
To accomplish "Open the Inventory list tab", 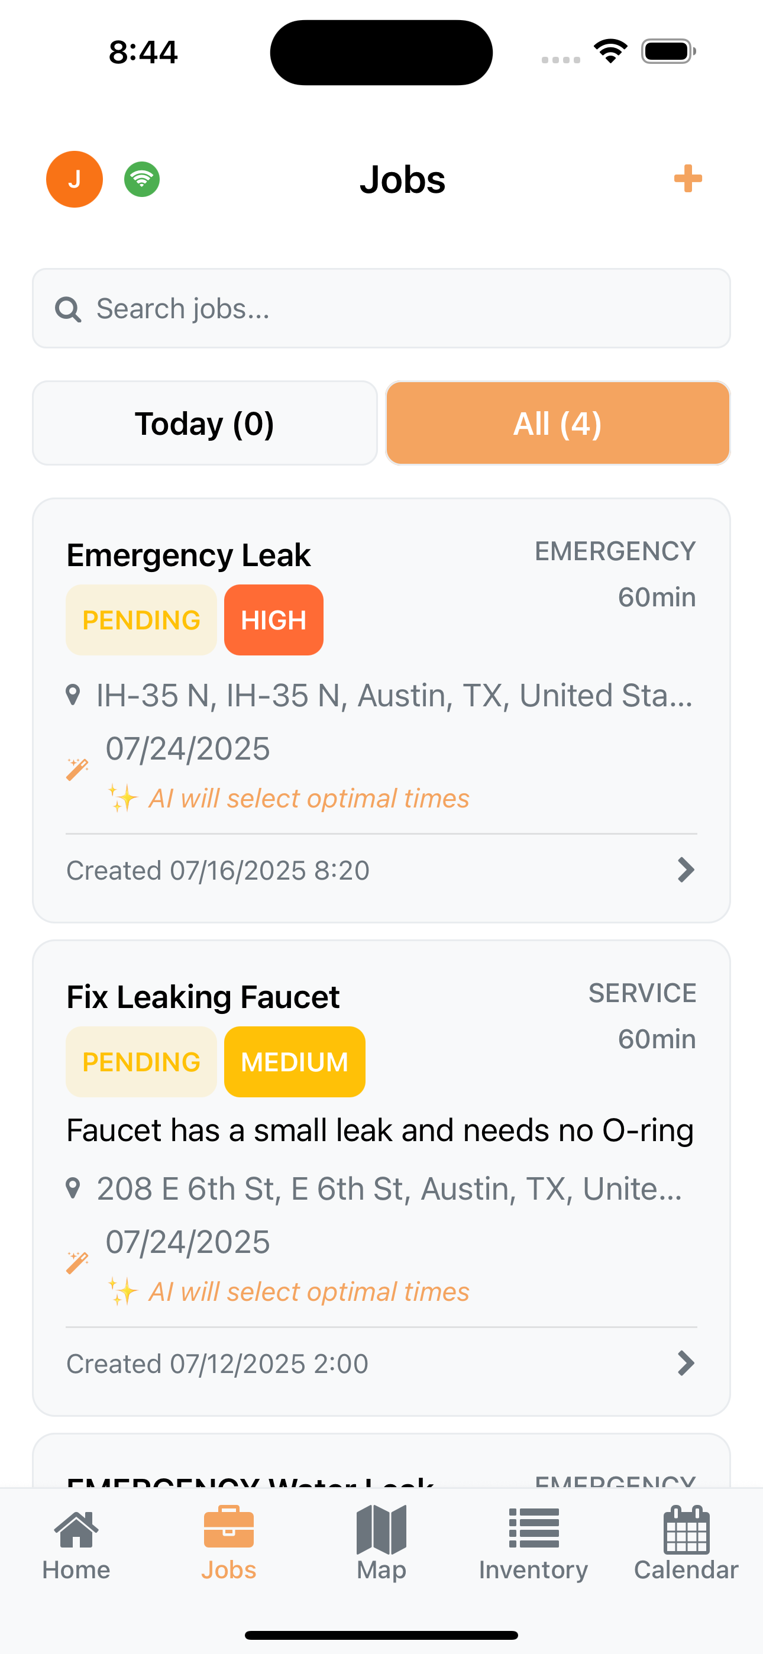I will pos(533,1543).
